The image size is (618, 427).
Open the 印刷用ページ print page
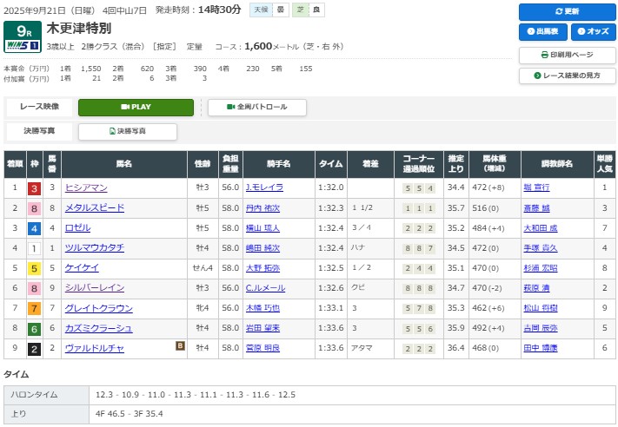pyautogui.click(x=566, y=55)
